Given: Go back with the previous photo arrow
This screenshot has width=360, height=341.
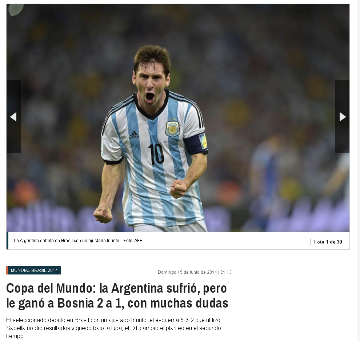Looking at the screenshot, I should [14, 117].
